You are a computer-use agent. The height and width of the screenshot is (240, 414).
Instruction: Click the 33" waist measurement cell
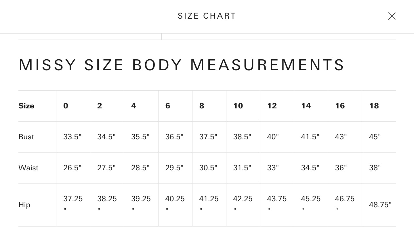coord(273,168)
